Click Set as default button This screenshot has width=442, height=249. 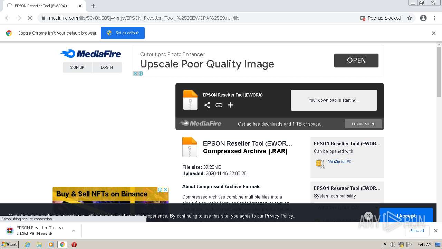click(123, 33)
